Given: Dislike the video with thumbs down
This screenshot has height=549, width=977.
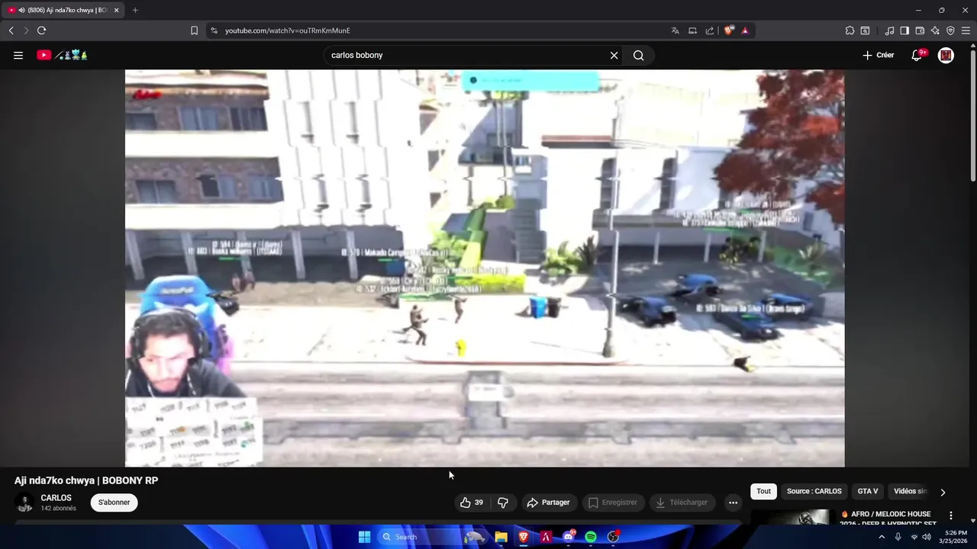Looking at the screenshot, I should pyautogui.click(x=503, y=502).
